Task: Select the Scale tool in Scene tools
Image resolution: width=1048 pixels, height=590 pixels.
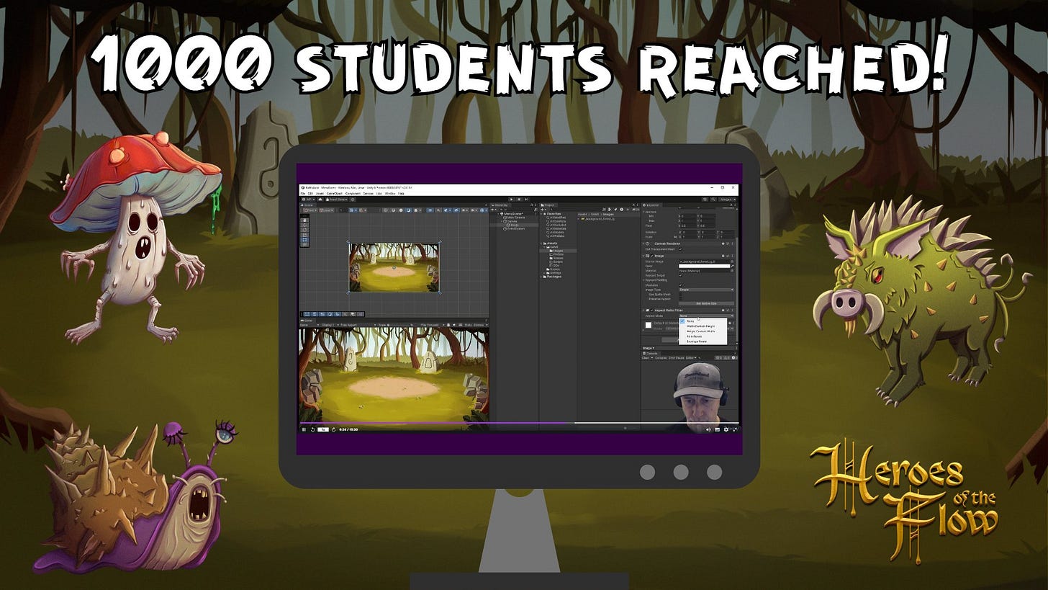Action: (x=304, y=234)
